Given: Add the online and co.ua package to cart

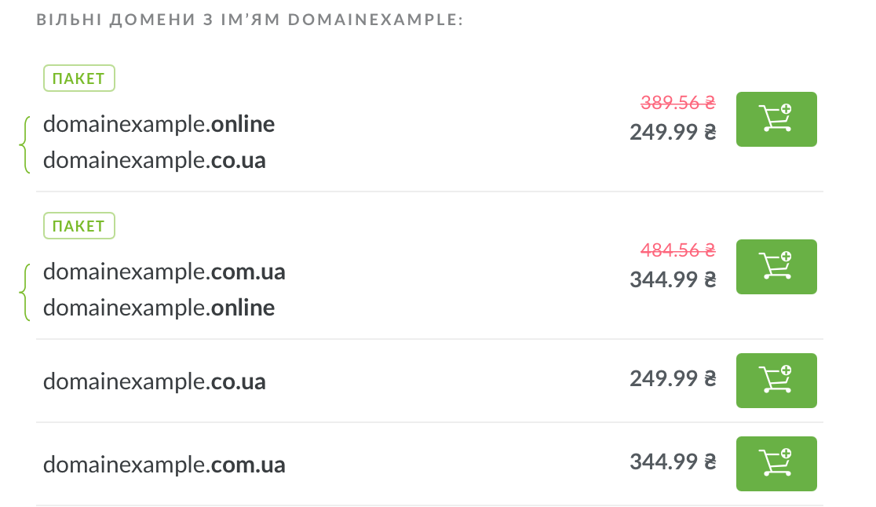Looking at the screenshot, I should pyautogui.click(x=776, y=119).
